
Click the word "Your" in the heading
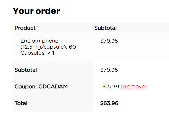pos(23,11)
